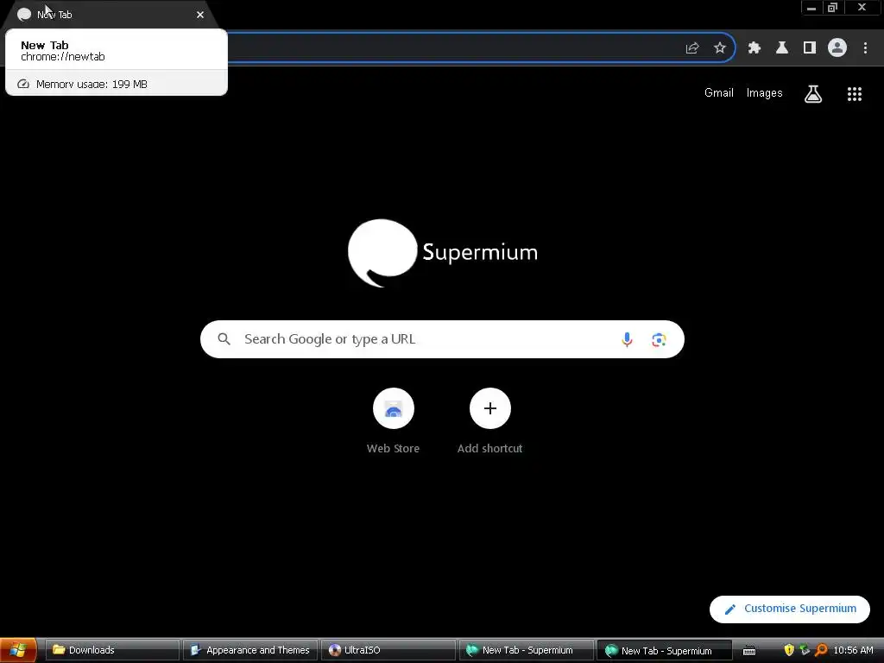Minimize the Supermium window

click(811, 8)
